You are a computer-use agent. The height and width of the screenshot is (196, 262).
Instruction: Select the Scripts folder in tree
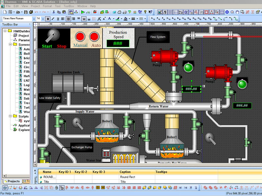[x=23, y=116]
